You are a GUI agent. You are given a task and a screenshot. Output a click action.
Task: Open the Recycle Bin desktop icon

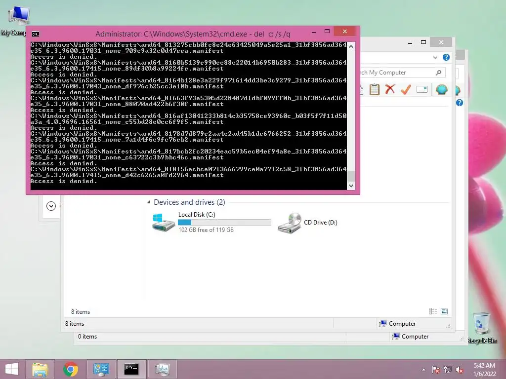(482, 328)
